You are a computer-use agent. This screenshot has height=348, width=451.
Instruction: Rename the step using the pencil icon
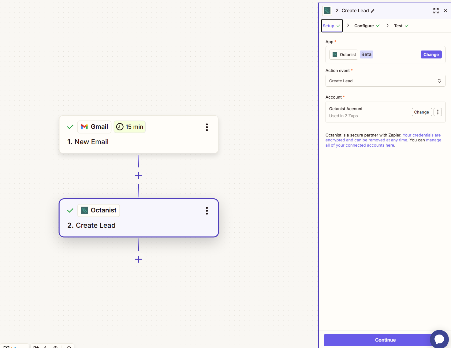click(373, 10)
